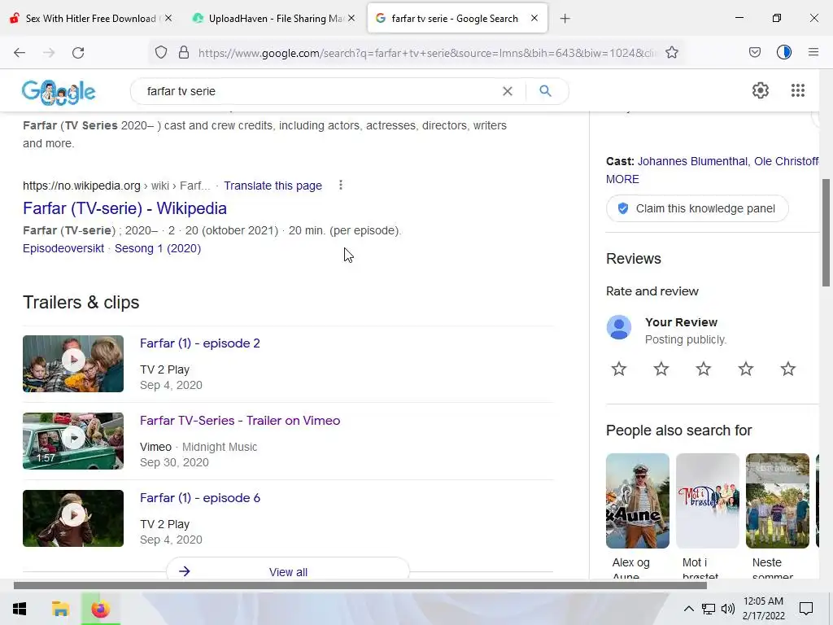Open a new browser tab

click(x=565, y=19)
